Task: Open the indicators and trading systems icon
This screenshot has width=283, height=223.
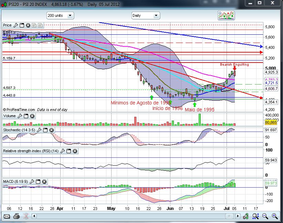Action: point(226,15)
